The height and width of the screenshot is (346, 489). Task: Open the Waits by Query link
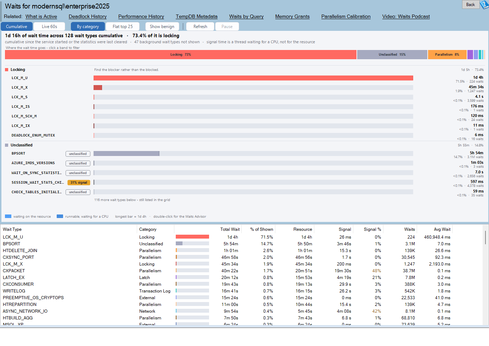pyautogui.click(x=246, y=16)
